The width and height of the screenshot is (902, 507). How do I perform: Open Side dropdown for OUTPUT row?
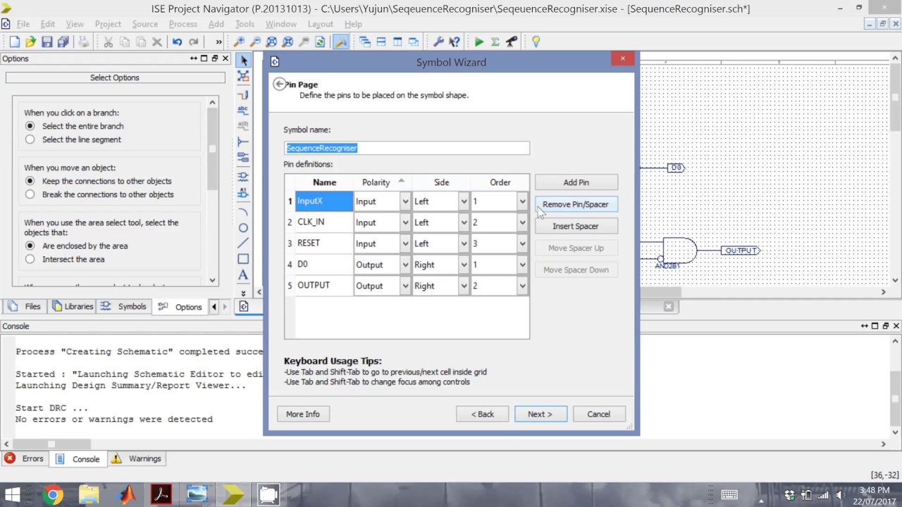pyautogui.click(x=464, y=286)
